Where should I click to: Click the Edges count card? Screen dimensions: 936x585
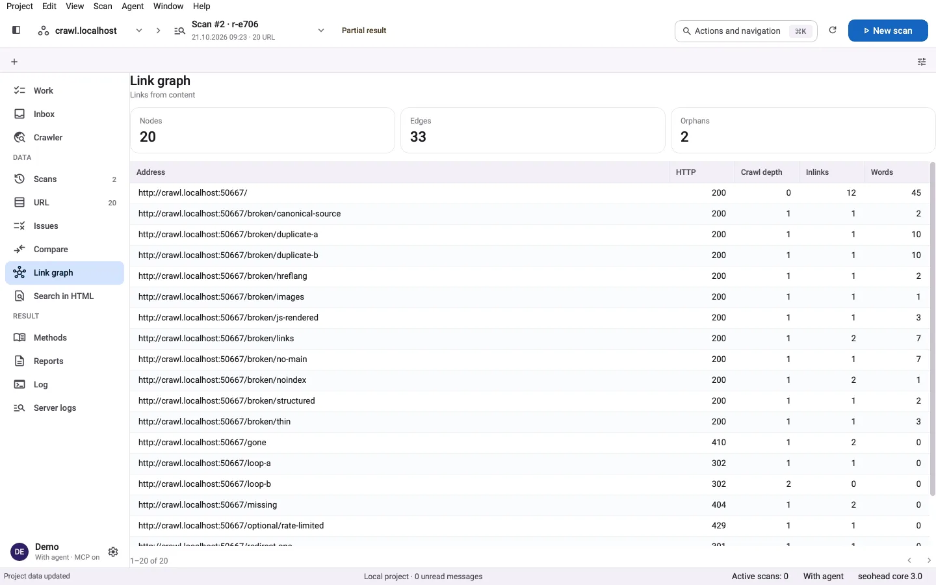point(532,130)
